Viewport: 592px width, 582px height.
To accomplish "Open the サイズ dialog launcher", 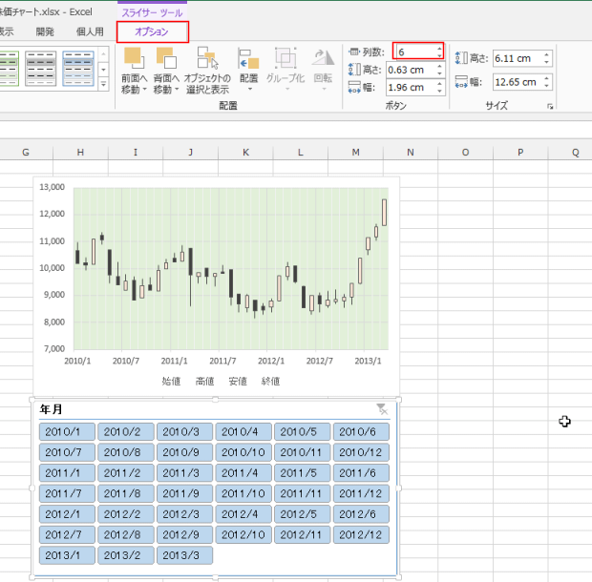I will point(550,107).
